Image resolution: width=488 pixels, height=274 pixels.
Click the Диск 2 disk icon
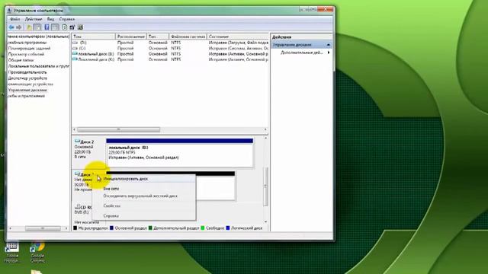click(77, 142)
